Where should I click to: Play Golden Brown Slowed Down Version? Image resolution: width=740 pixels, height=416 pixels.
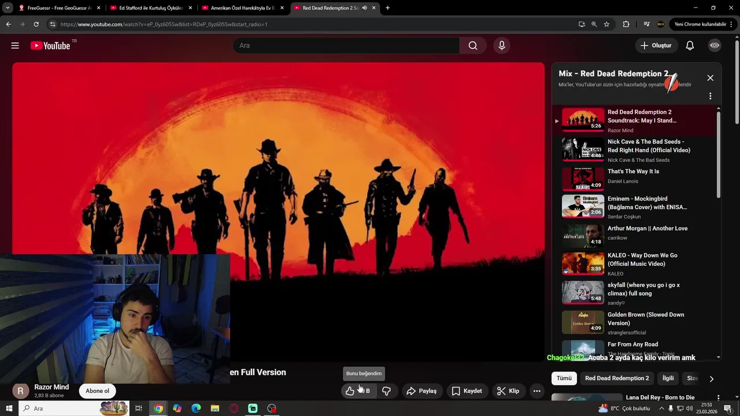pos(635,323)
